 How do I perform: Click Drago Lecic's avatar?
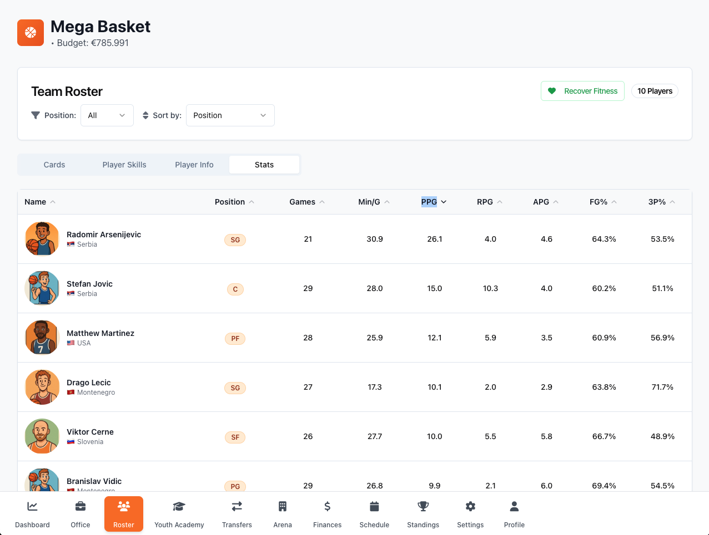pos(42,387)
